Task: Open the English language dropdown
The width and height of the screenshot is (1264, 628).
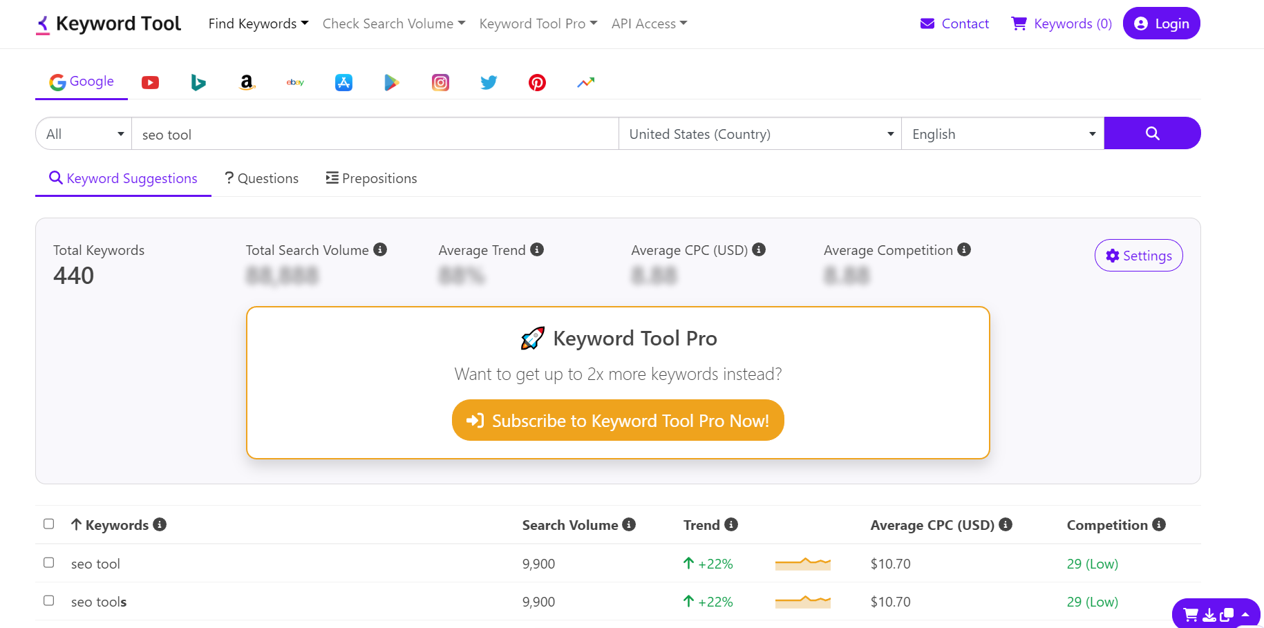Action: click(x=1003, y=133)
